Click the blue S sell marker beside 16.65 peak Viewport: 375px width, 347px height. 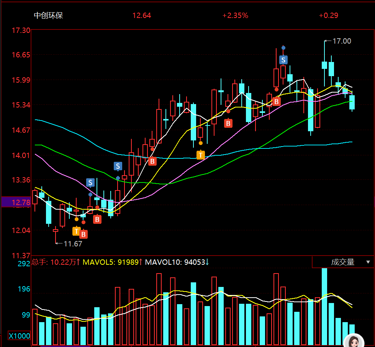[x=283, y=60]
